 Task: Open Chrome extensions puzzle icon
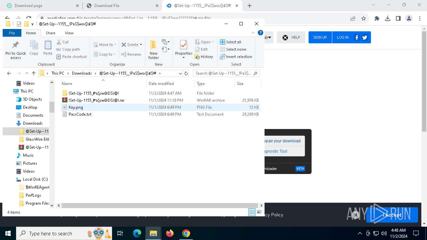click(377, 19)
